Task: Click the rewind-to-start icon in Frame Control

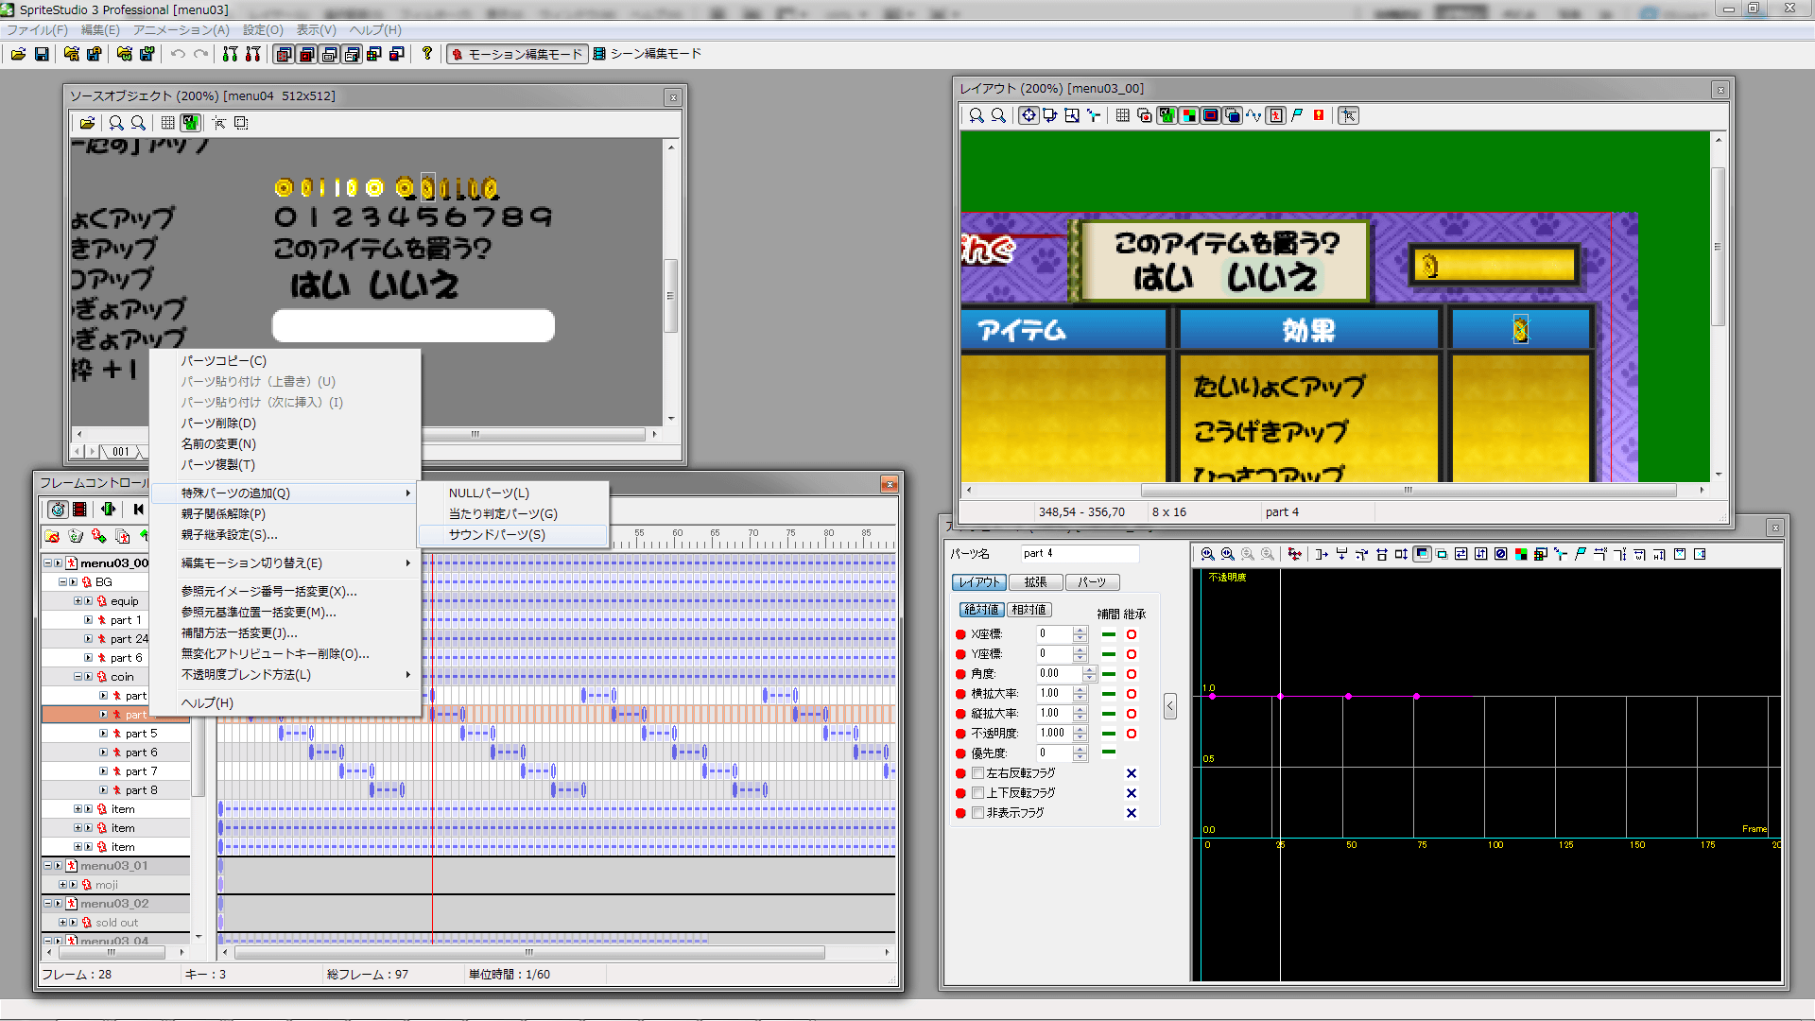Action: click(139, 510)
